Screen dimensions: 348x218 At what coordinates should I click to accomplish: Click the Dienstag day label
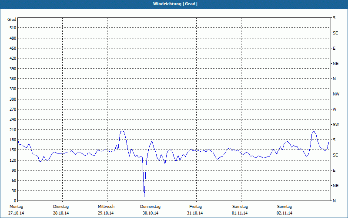[61, 207]
